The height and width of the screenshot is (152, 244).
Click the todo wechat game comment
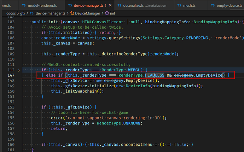[x=89, y=112]
